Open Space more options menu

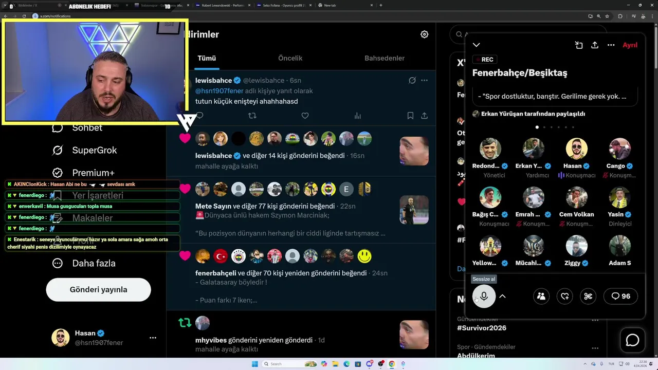pyautogui.click(x=611, y=45)
